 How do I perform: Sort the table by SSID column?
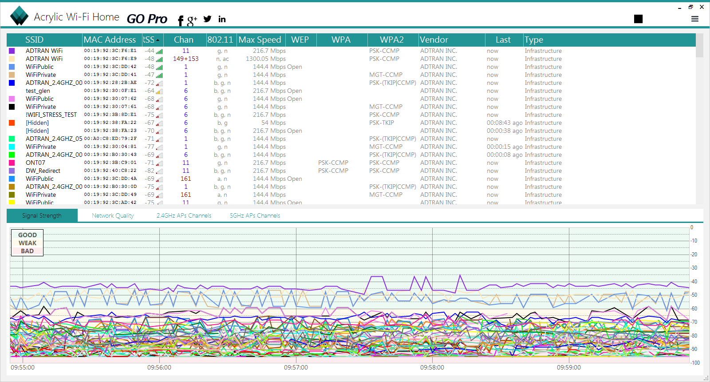pyautogui.click(x=45, y=40)
